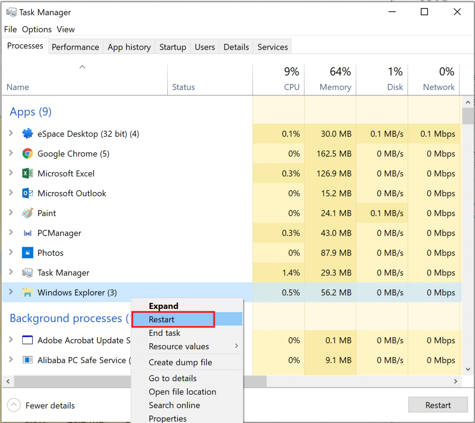Click the eSpace Desktop app icon

27,133
